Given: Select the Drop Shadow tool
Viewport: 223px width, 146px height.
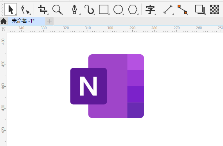Looking at the screenshot, I should pos(200,9).
